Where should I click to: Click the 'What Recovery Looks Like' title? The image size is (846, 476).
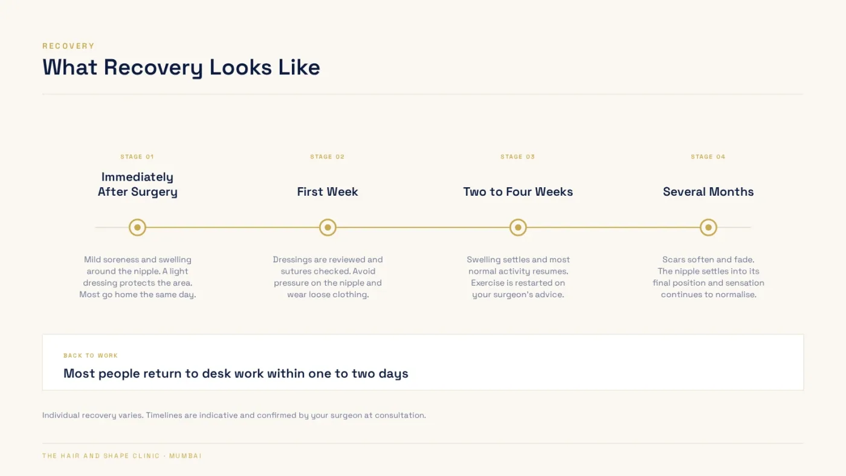click(x=181, y=67)
